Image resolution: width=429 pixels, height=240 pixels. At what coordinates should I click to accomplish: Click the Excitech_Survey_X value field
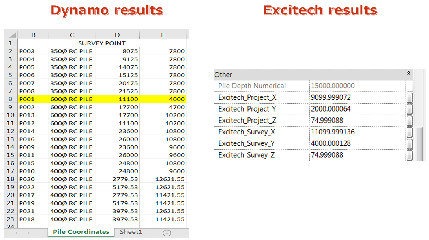coord(358,132)
